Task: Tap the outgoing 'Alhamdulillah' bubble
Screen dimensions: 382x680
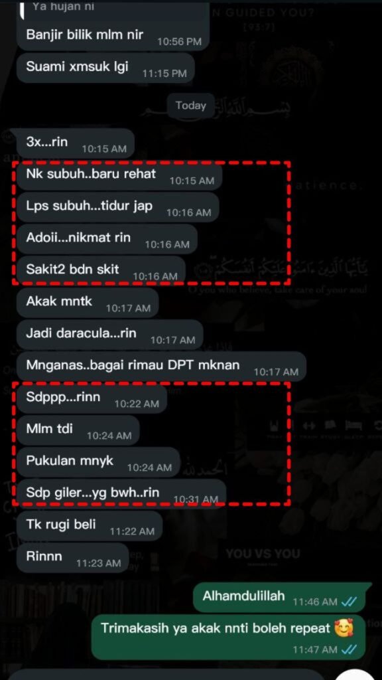Action: [283, 596]
